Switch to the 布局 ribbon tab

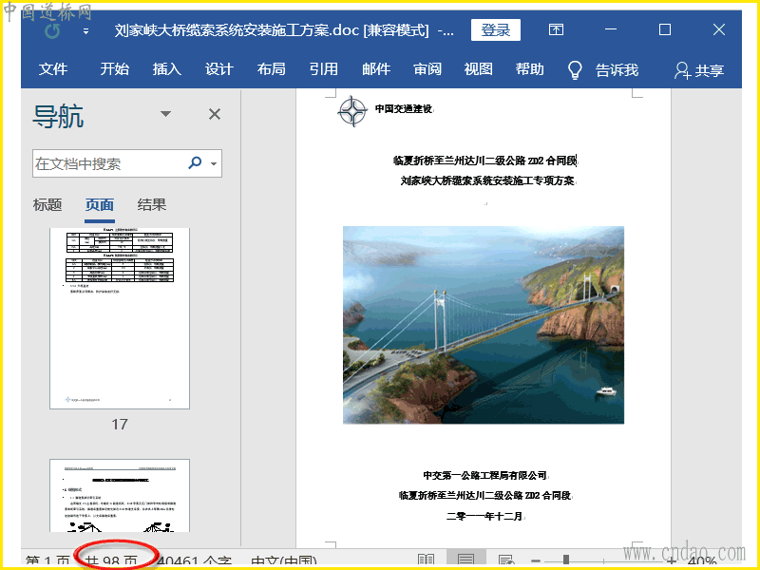(x=272, y=69)
